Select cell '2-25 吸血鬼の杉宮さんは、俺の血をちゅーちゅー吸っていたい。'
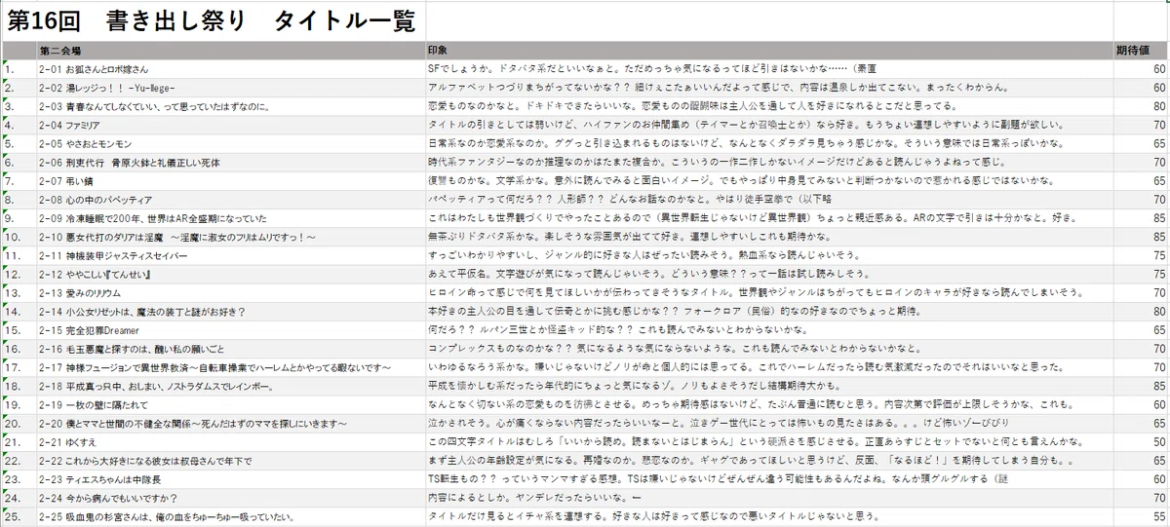The image size is (1170, 527). [x=231, y=516]
